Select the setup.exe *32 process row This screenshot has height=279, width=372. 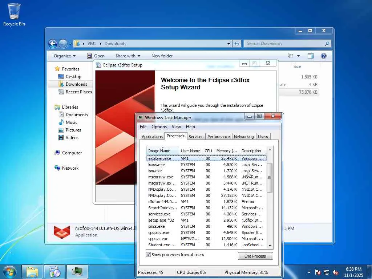206,220
